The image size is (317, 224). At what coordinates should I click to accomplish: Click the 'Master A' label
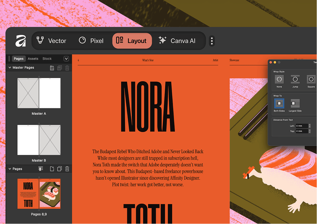pyautogui.click(x=39, y=113)
